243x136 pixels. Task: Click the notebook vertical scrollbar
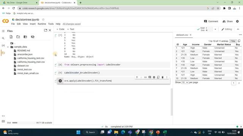click(x=172, y=102)
